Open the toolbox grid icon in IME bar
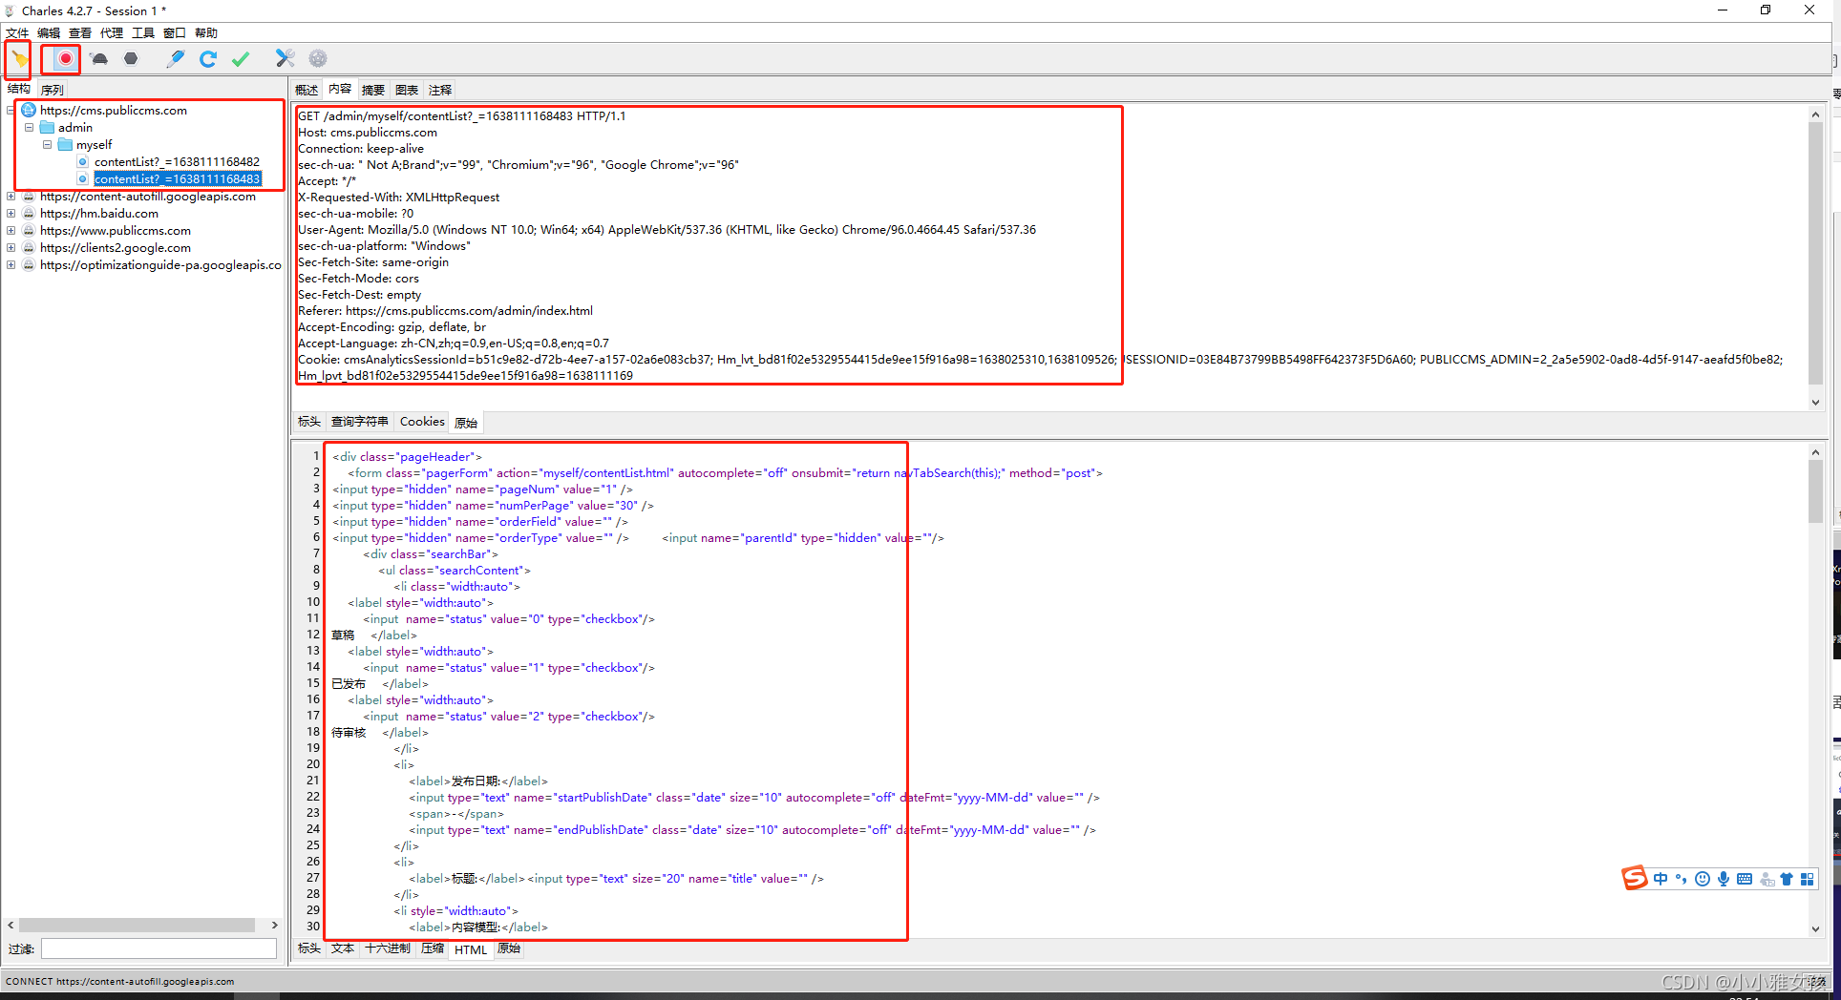Viewport: 1841px width, 1000px height. point(1807,879)
